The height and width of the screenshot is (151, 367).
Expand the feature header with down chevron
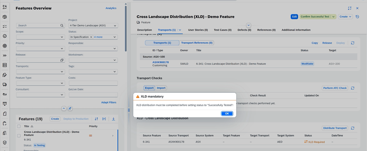coord(249,25)
